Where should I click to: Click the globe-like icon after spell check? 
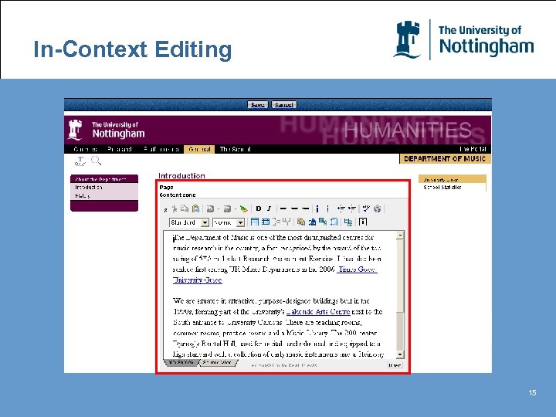(378, 208)
